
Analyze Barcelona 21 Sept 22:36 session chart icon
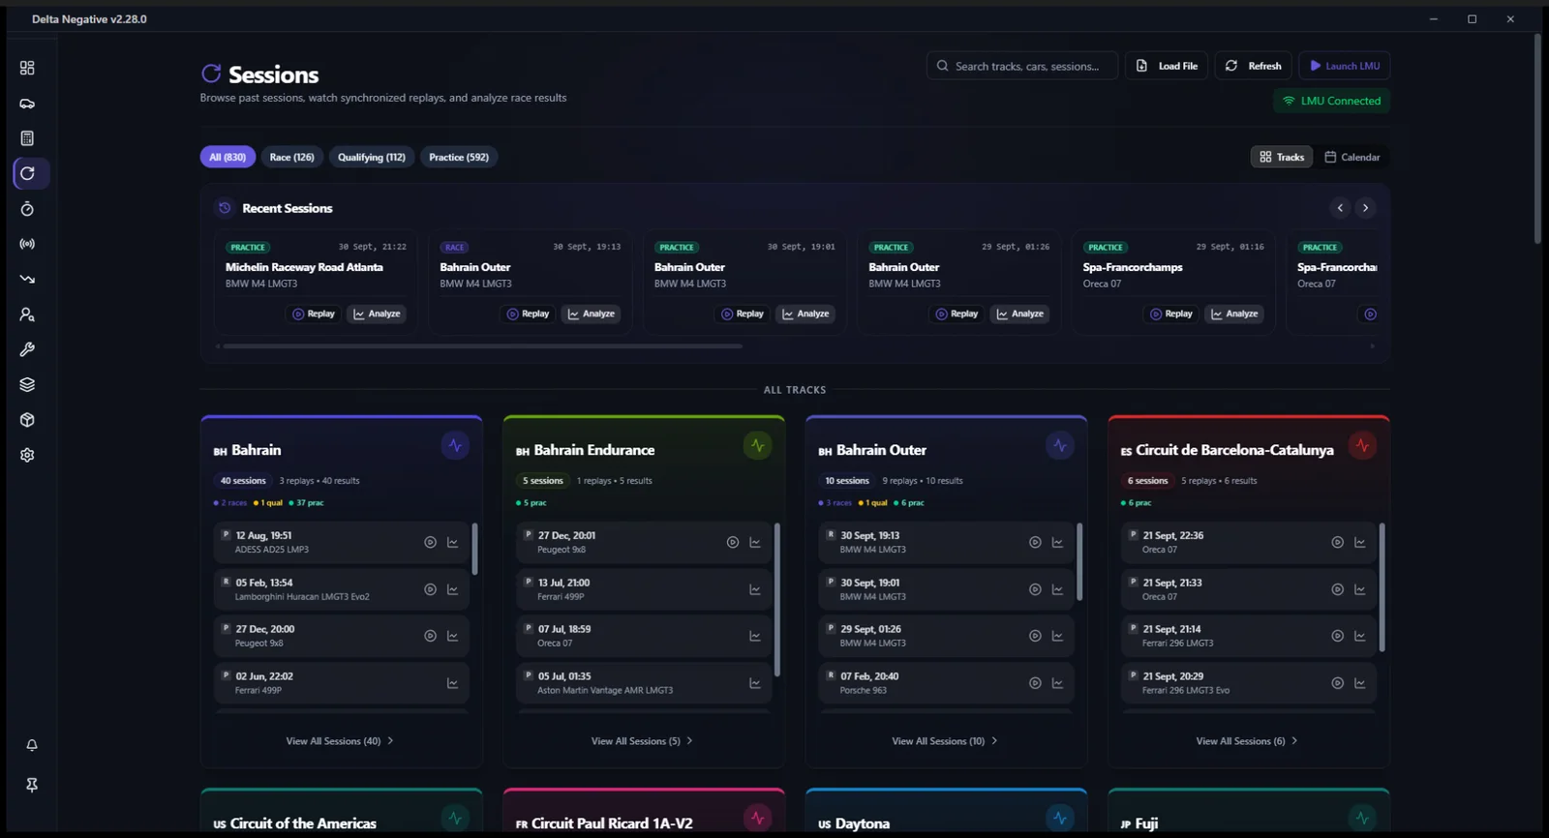click(x=1359, y=543)
